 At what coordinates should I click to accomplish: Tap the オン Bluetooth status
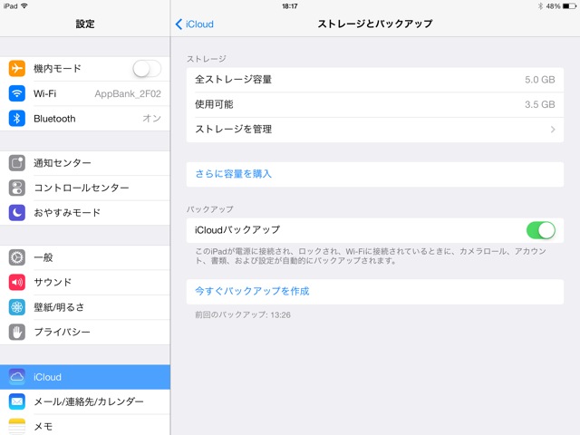(x=151, y=119)
